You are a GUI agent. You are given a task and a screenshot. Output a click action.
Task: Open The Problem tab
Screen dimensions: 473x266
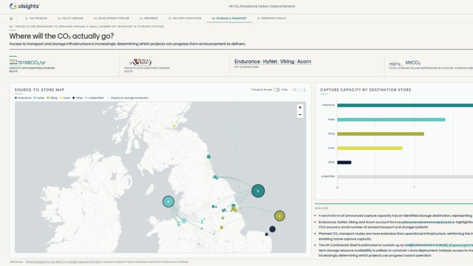(x=36, y=18)
